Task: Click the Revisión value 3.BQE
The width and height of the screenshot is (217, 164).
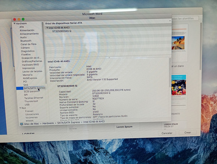Action: [95, 96]
